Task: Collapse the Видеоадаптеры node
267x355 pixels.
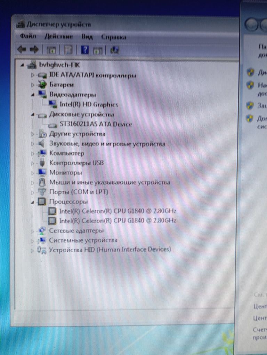Action: (x=33, y=95)
